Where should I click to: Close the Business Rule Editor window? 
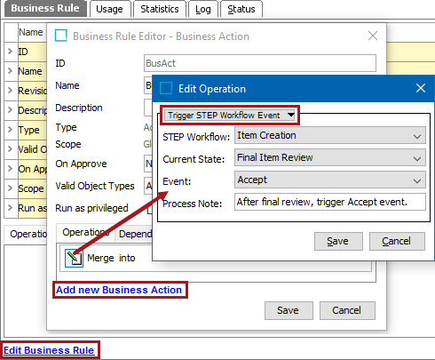pos(373,36)
